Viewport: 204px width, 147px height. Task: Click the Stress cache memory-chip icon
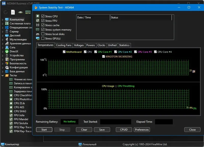point(37,25)
